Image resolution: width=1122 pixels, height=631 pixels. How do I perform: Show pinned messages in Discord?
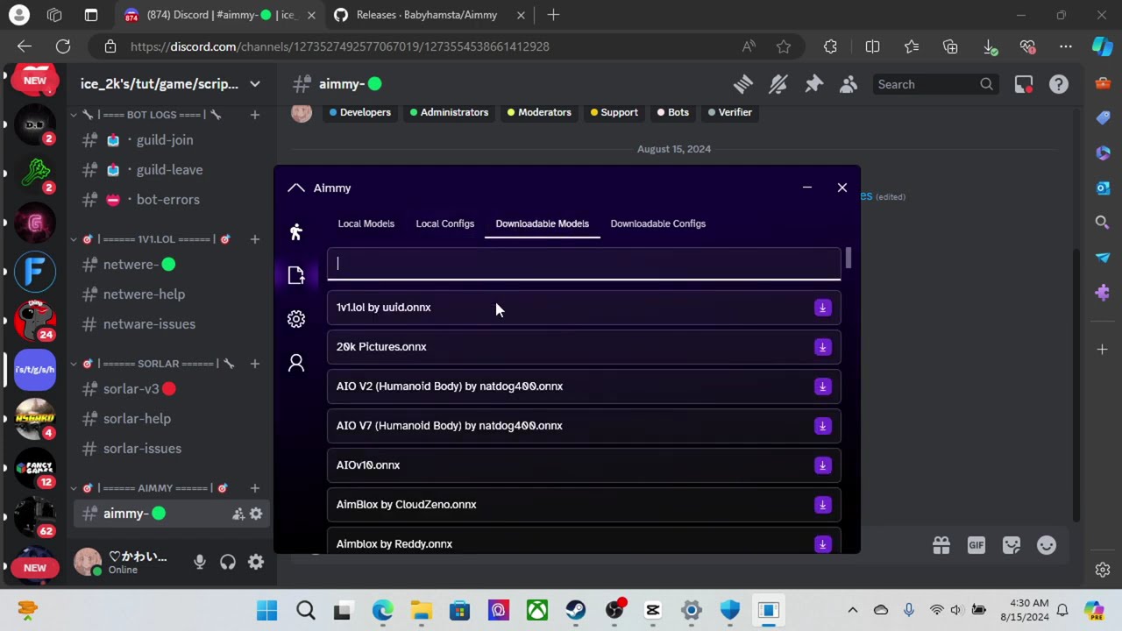coord(813,84)
